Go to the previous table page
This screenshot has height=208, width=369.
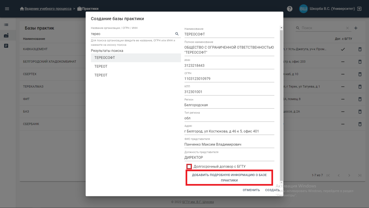339,175
